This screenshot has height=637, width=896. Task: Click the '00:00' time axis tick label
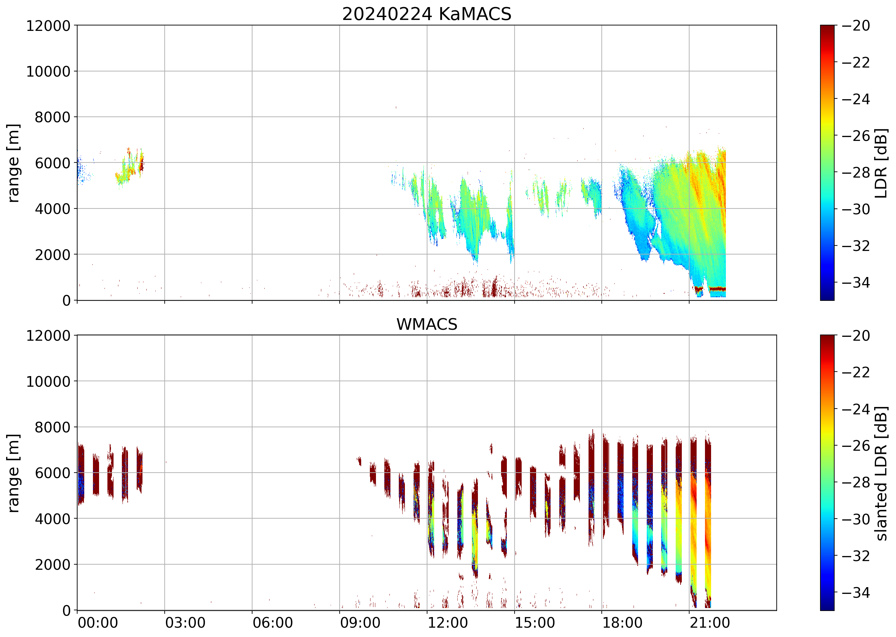[98, 623]
